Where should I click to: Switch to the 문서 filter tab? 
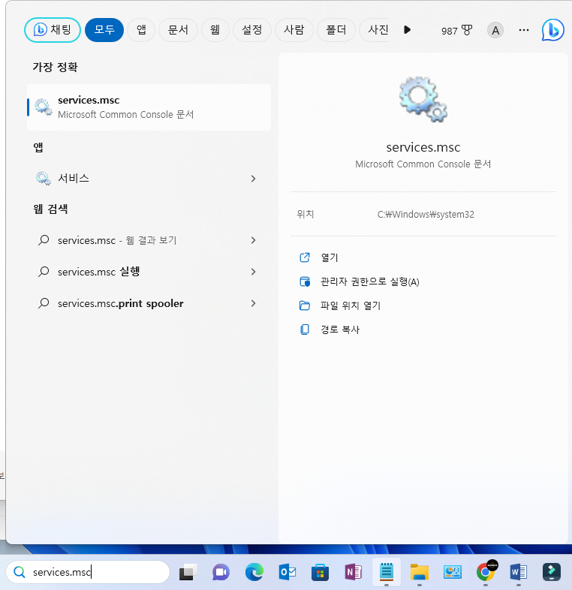[178, 30]
